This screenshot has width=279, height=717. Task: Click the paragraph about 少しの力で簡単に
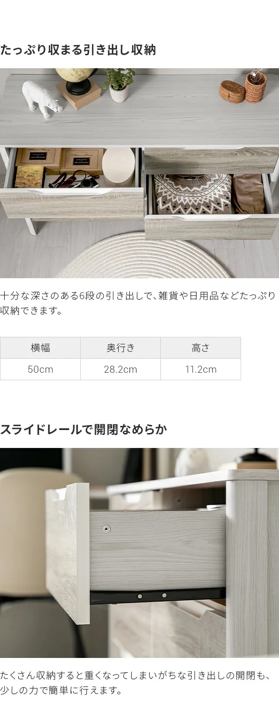coord(138,683)
